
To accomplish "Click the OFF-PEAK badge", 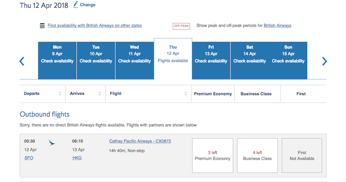I will pos(181,26).
